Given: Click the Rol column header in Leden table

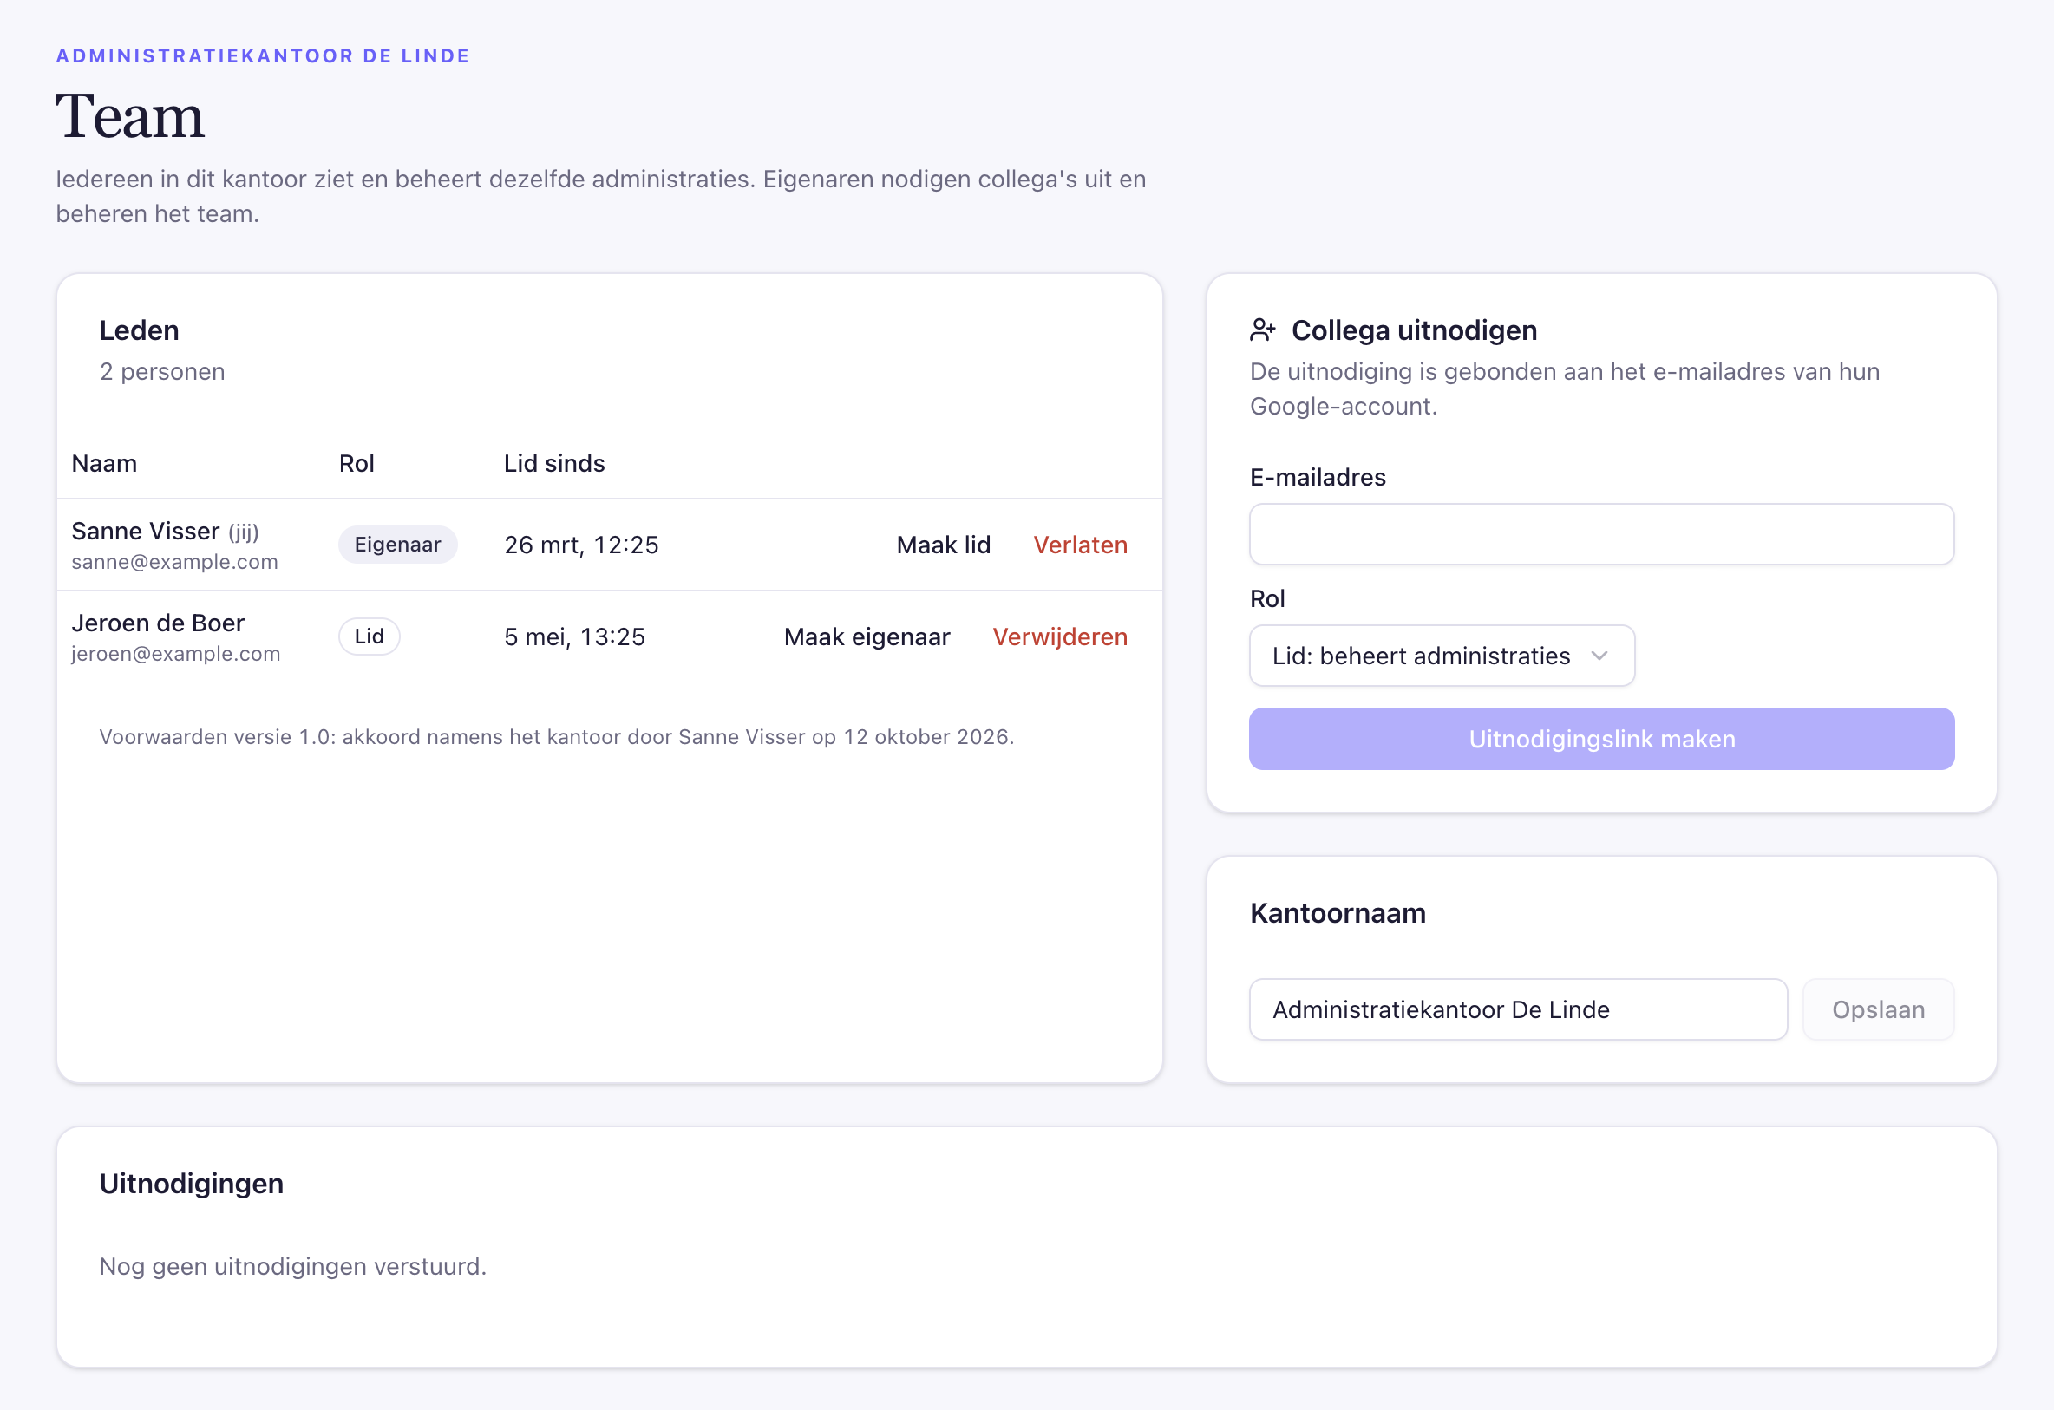Looking at the screenshot, I should pyautogui.click(x=357, y=464).
